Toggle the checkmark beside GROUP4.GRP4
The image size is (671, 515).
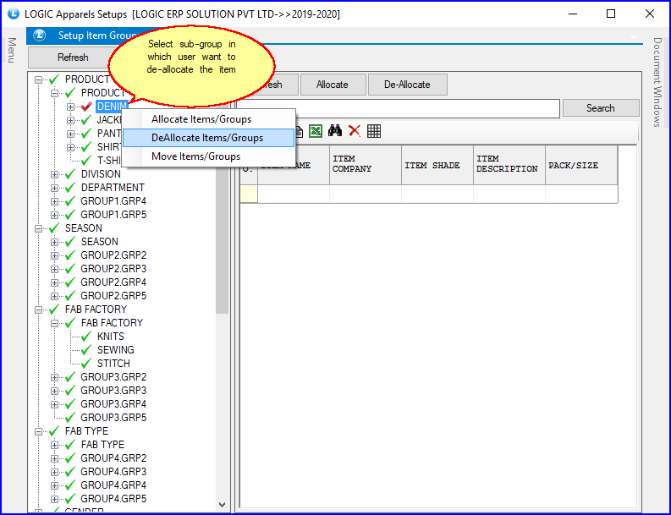[70, 485]
